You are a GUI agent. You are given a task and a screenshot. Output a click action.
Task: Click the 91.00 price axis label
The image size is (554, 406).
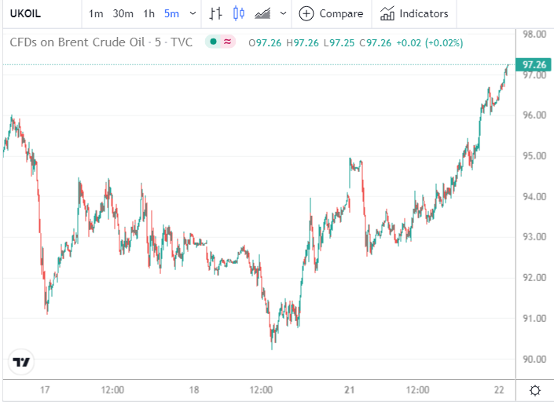pyautogui.click(x=534, y=319)
